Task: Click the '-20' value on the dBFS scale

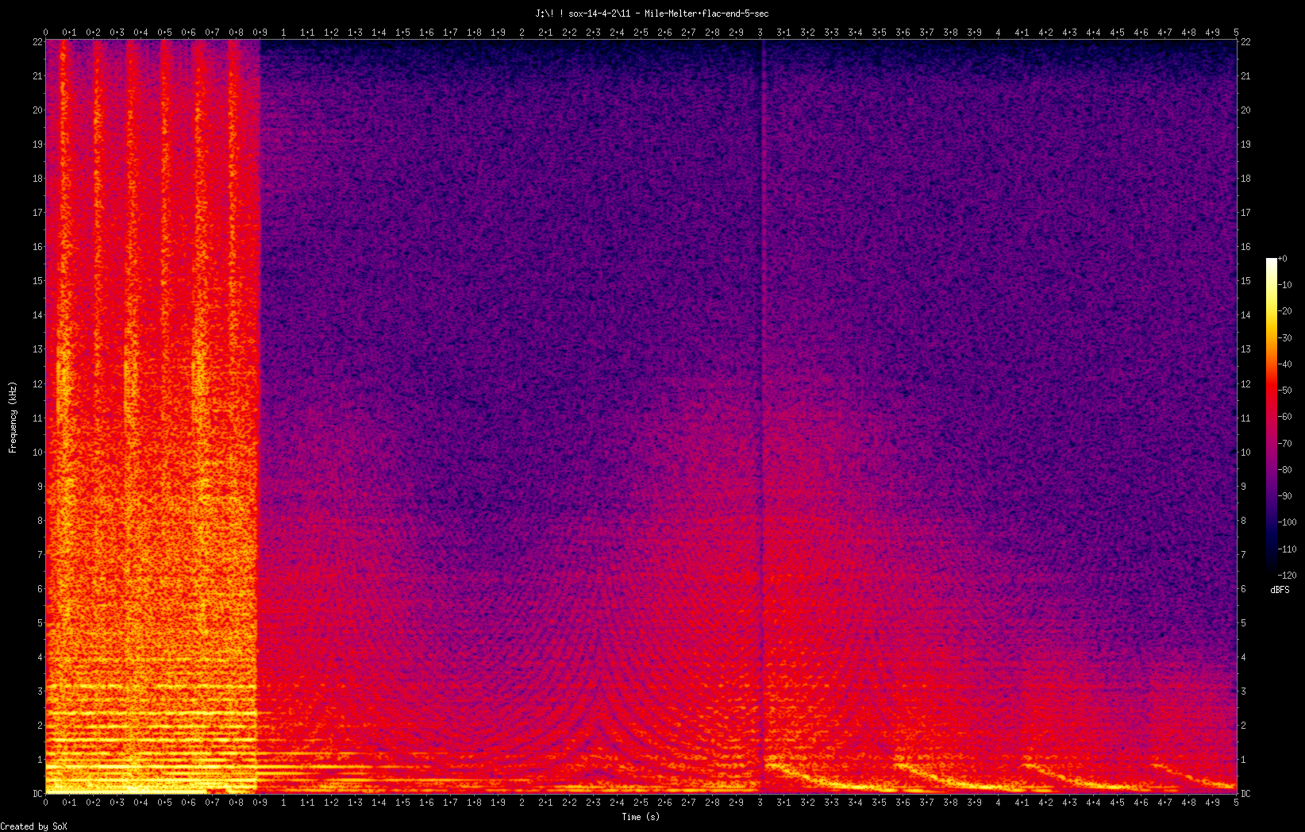Action: 1285,311
